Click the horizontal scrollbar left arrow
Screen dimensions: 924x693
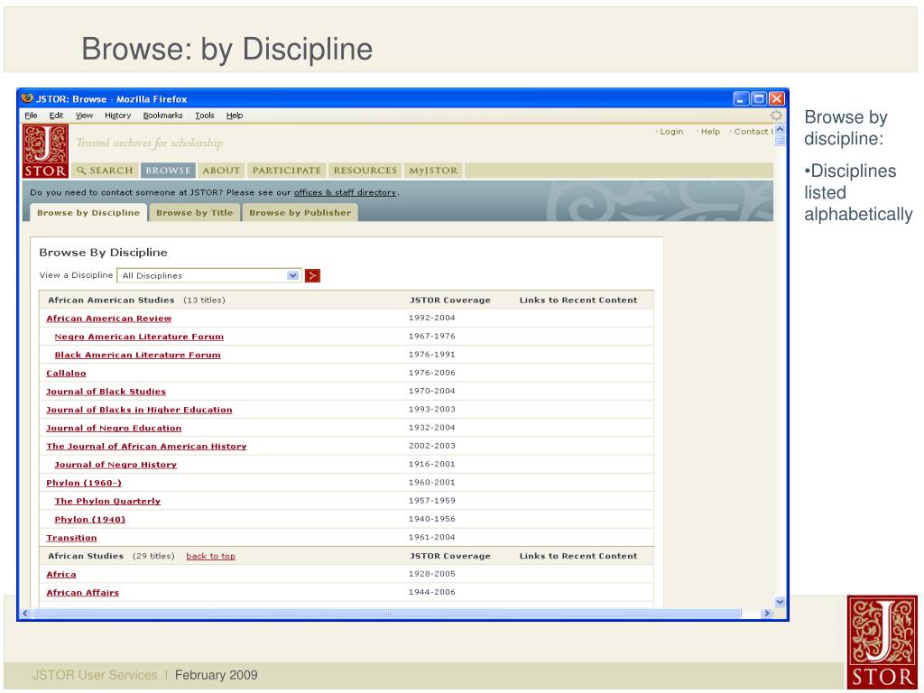[x=25, y=613]
